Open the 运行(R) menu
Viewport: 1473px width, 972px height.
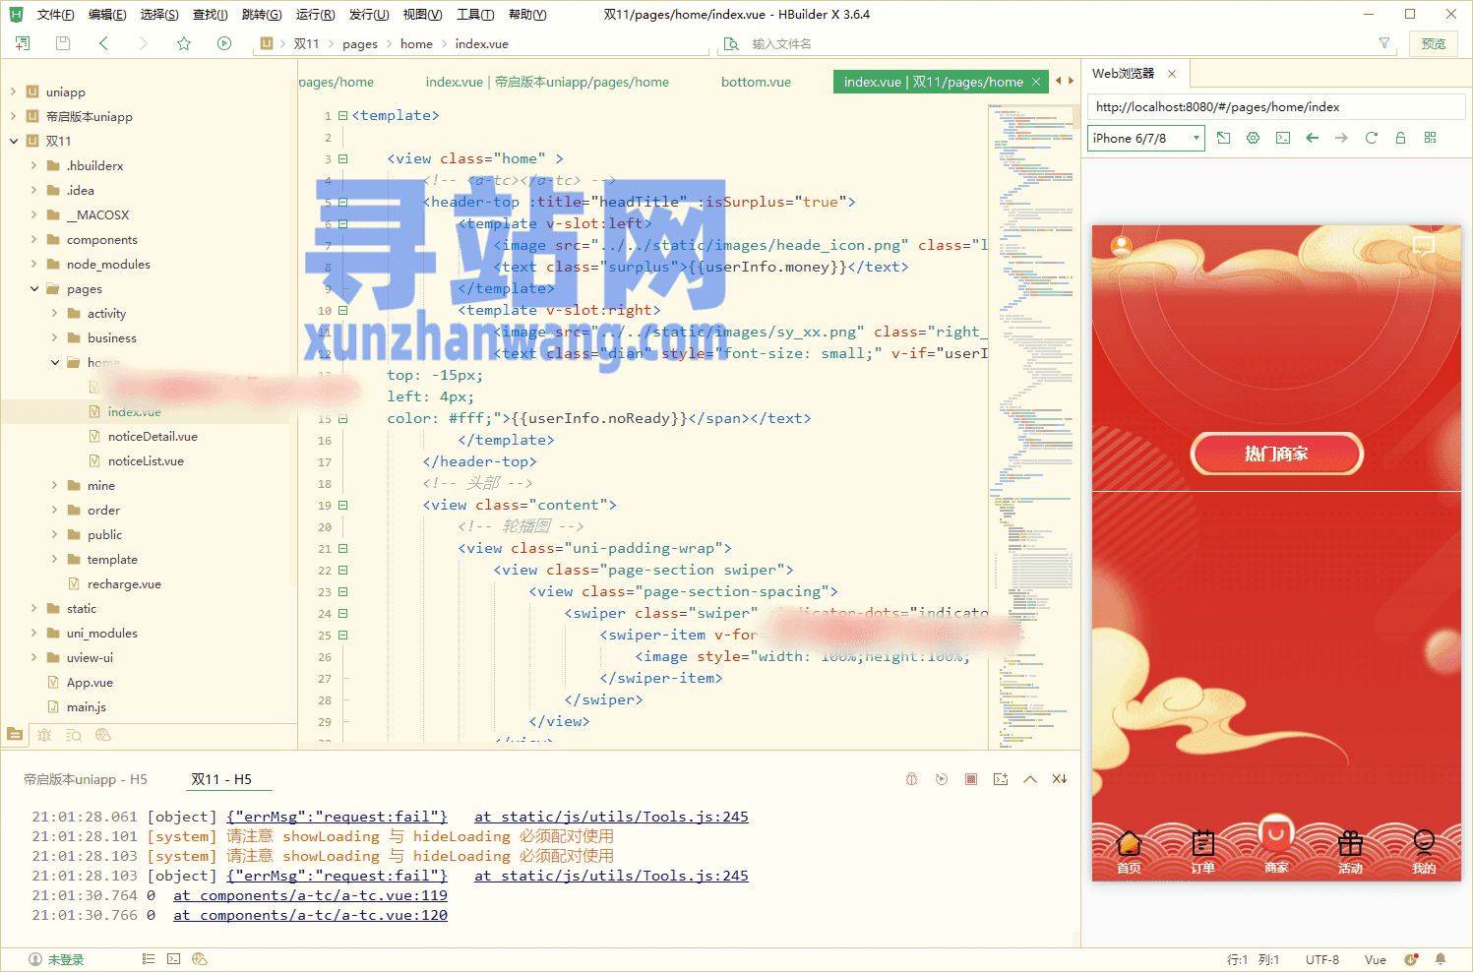[x=315, y=15]
